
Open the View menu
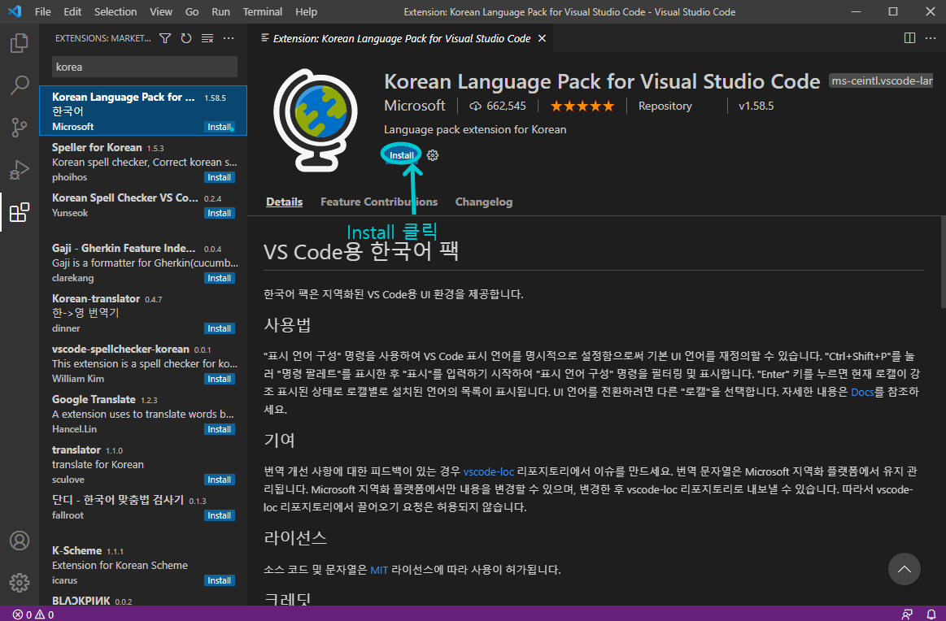pyautogui.click(x=161, y=11)
